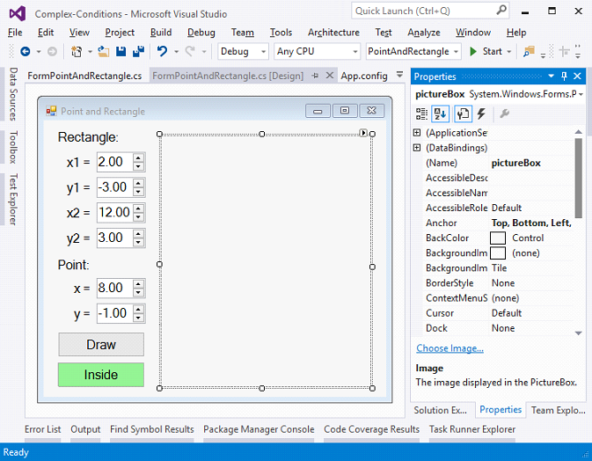Click the Quick Launch search box
592x461 pixels.
point(430,11)
